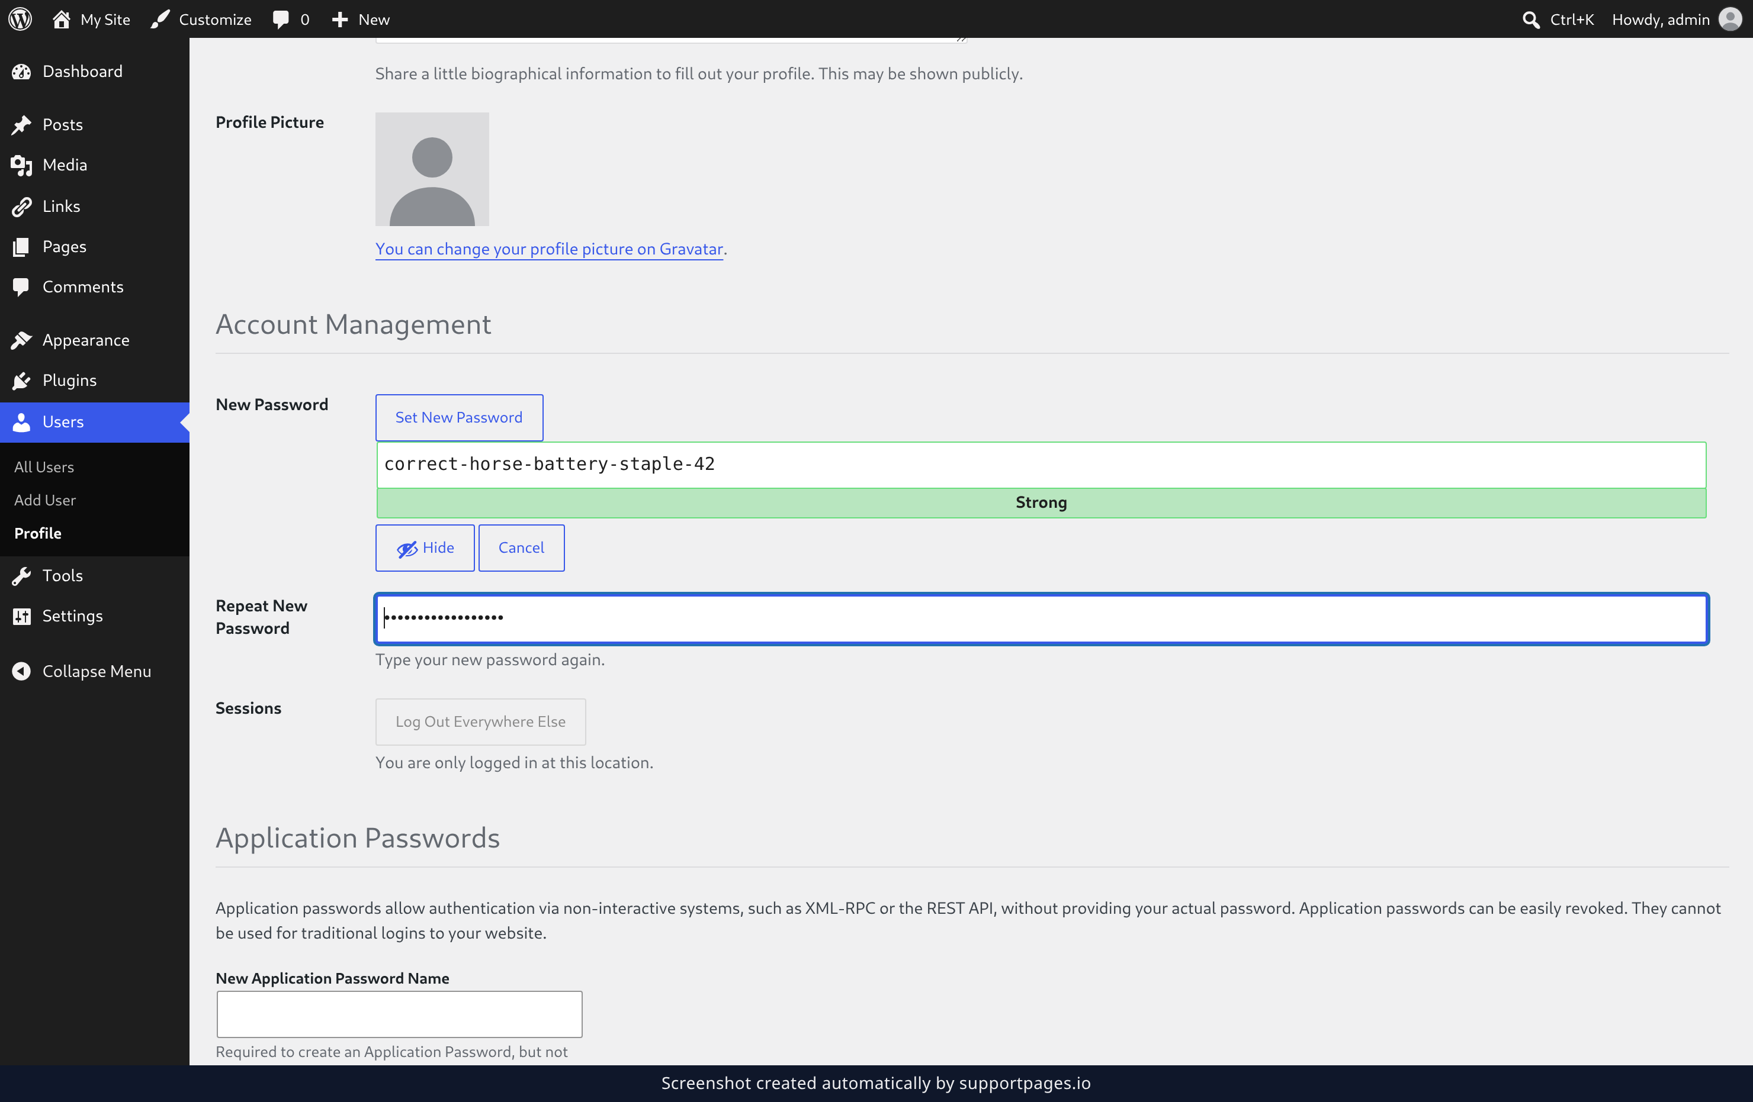Click the Ctrl+K search shortcut label
The height and width of the screenshot is (1102, 1753).
coord(1572,20)
